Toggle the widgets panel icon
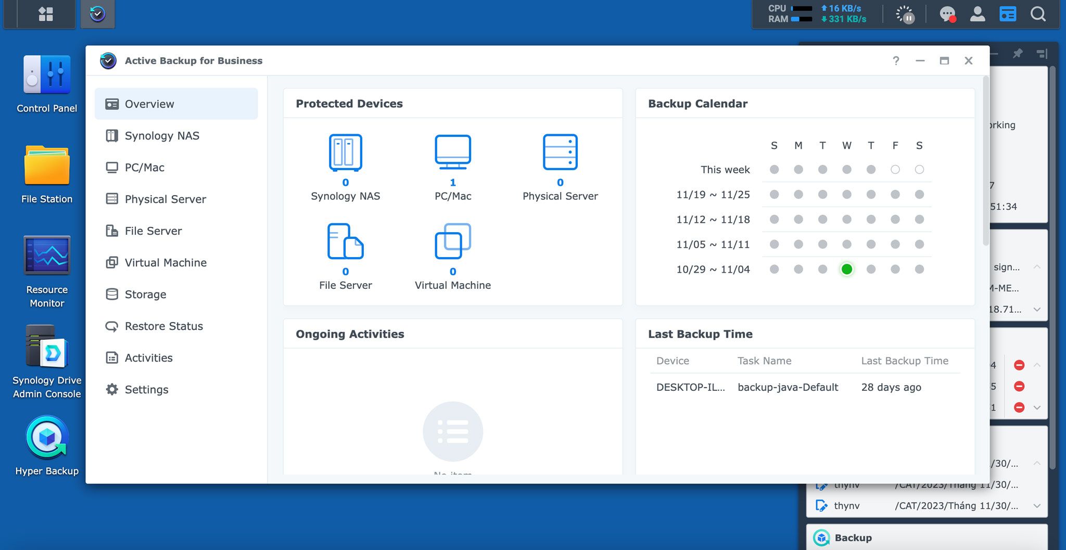Image resolution: width=1066 pixels, height=550 pixels. (x=1008, y=14)
